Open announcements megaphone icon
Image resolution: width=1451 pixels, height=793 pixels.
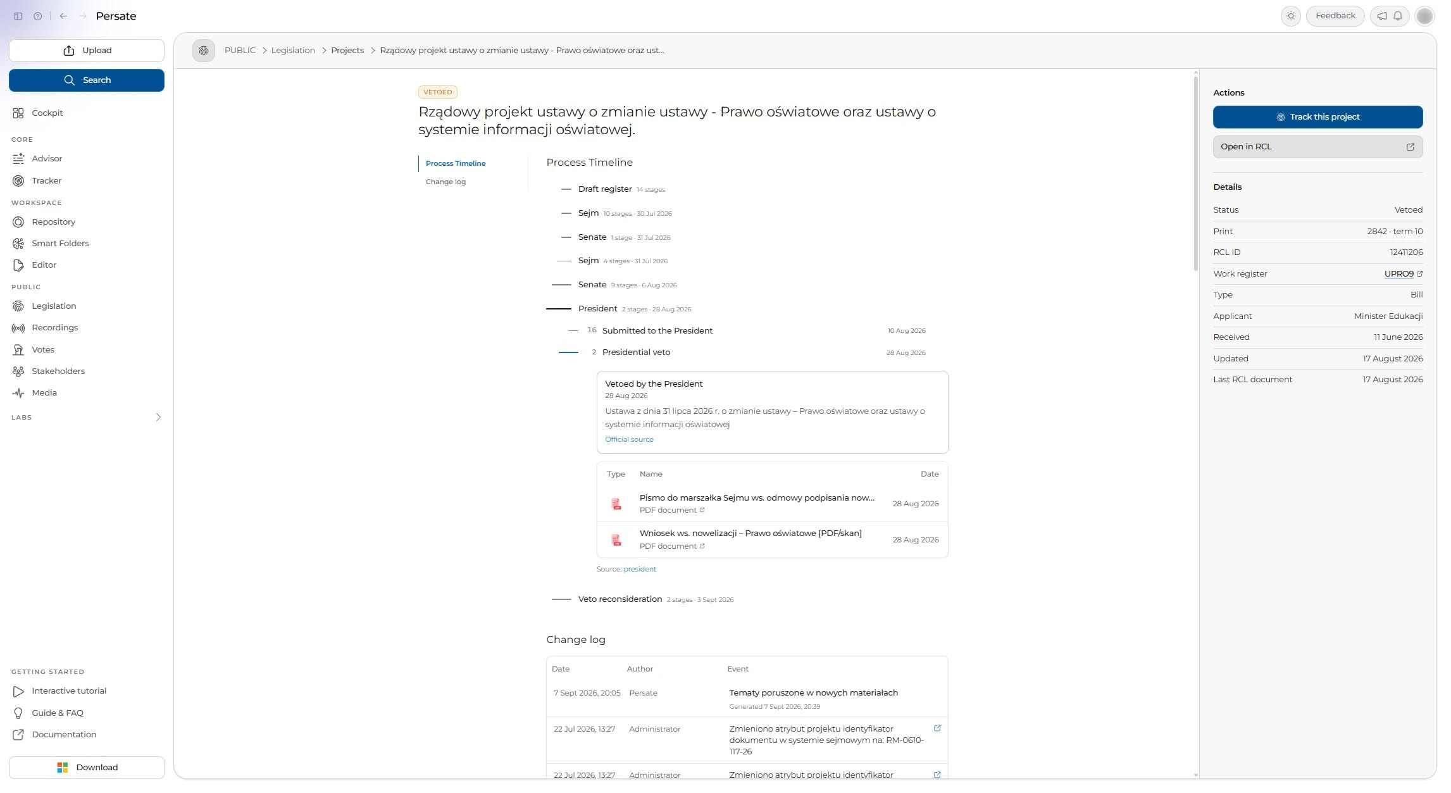pos(1382,16)
